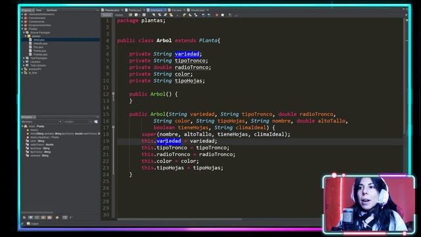Expand the Libraries node
421x237 pixels.
tap(24, 62)
